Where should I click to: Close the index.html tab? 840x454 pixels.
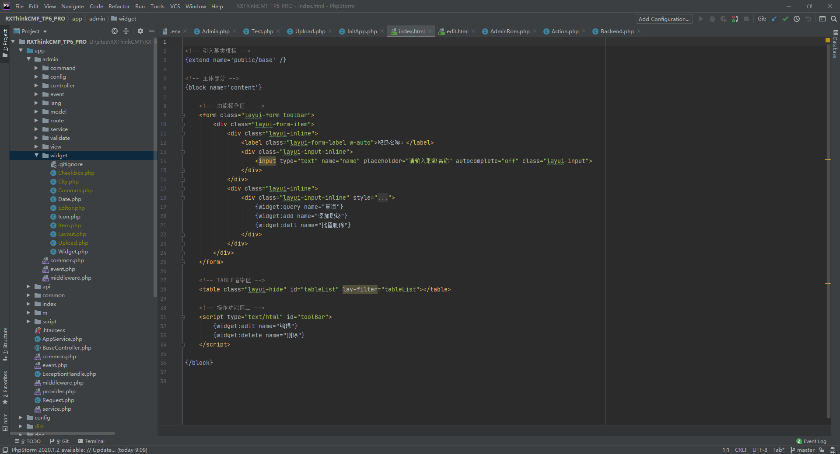[x=430, y=31]
